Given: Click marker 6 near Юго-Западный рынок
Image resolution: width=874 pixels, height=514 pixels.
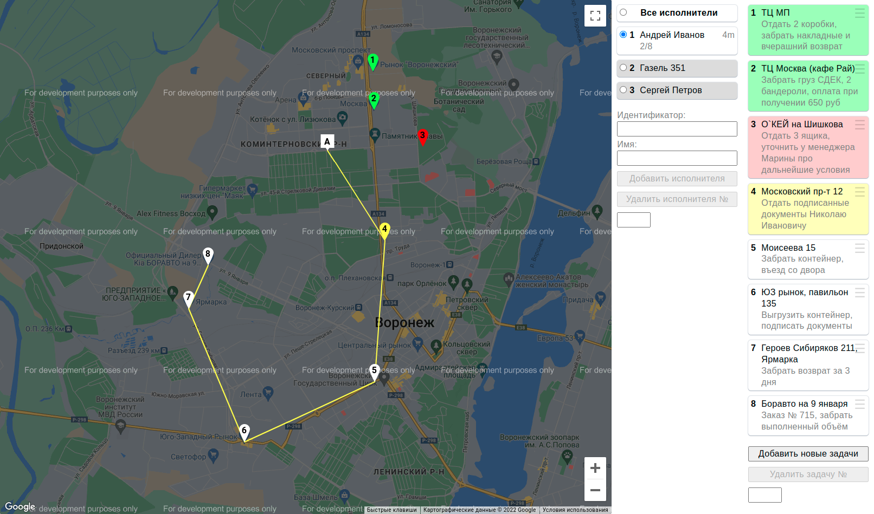Looking at the screenshot, I should click(x=245, y=431).
